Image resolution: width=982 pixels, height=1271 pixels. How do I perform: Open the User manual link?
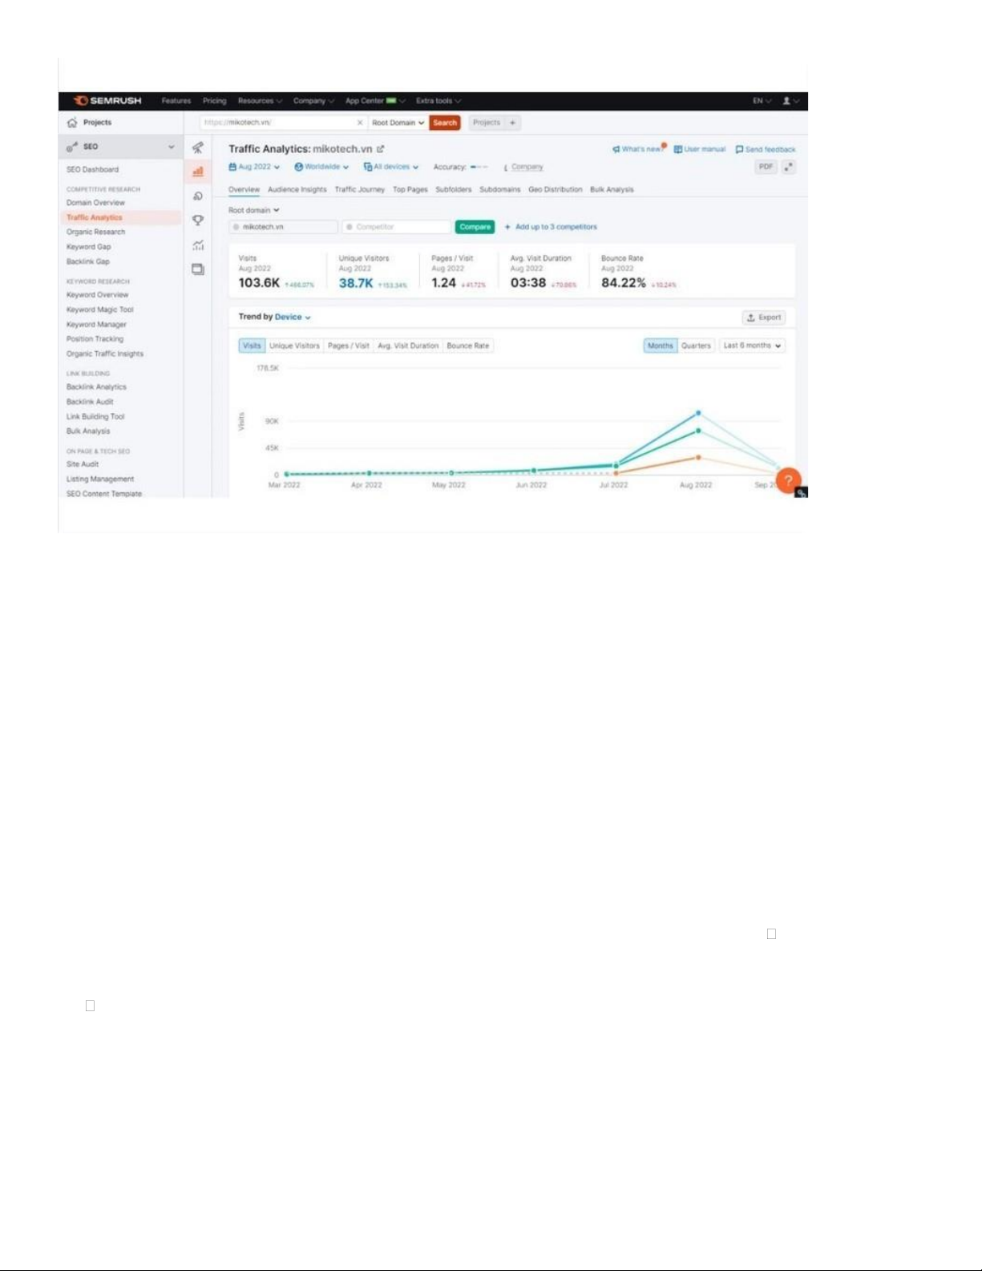699,149
